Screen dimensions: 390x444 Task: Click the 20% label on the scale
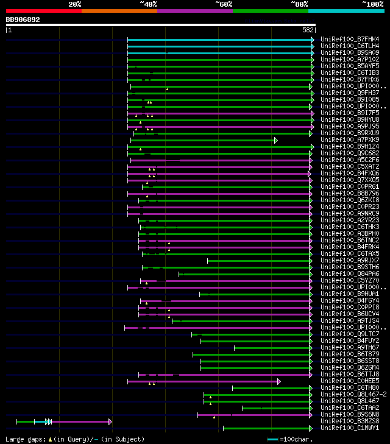[x=75, y=4]
